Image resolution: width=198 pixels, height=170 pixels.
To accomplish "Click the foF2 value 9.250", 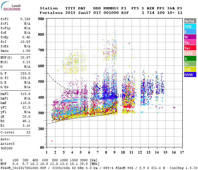I will [25, 19].
